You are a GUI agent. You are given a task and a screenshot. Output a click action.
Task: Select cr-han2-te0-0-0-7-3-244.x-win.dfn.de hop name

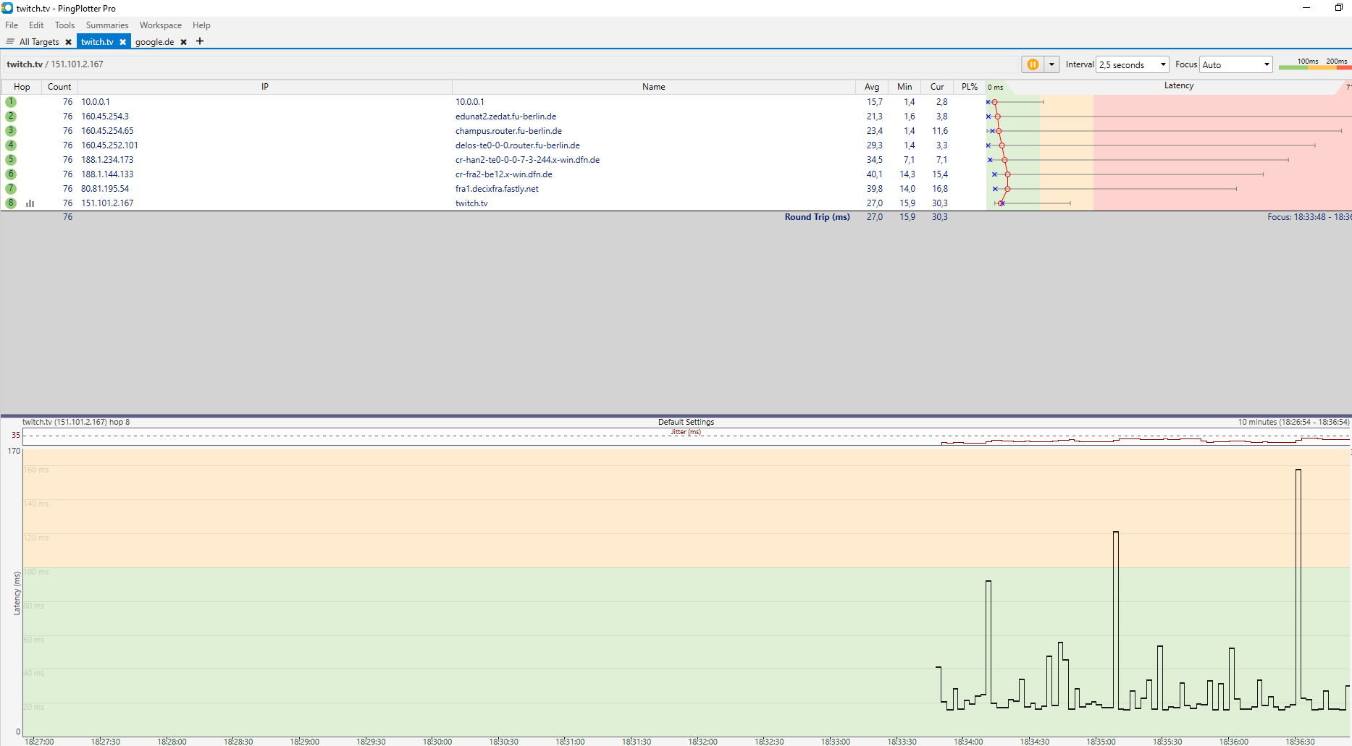tap(527, 160)
